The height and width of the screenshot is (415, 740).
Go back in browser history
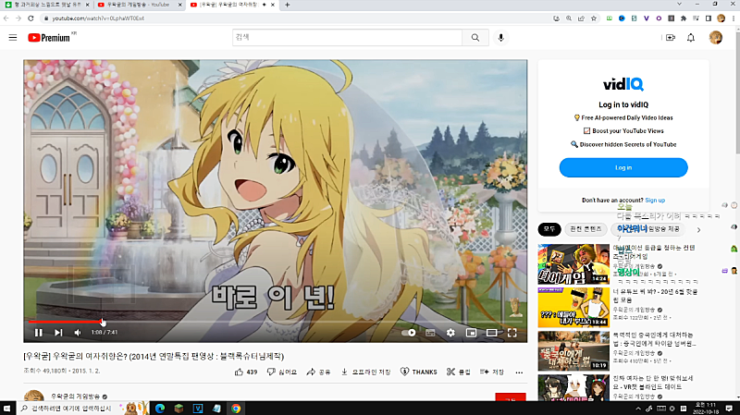coord(6,18)
